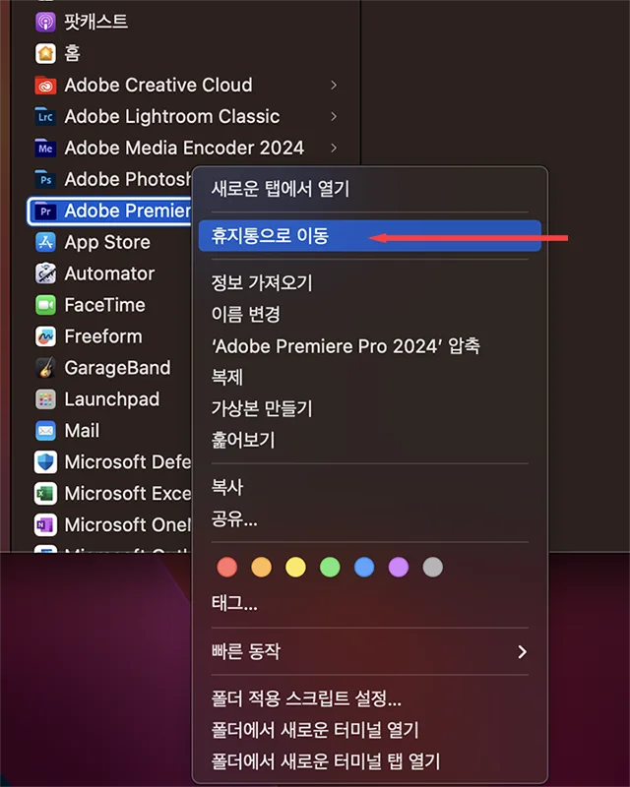
Task: Select the Automator robot icon
Action: tap(45, 273)
